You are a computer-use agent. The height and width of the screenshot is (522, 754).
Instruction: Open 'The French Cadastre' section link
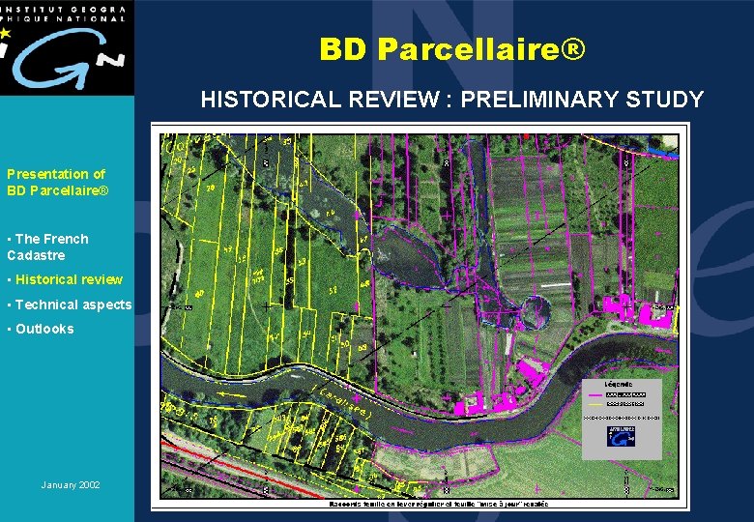tap(47, 247)
